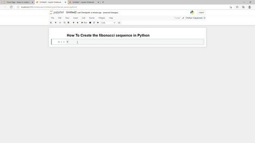Insert a cell below with plus icon
255x143 pixels.
tap(56, 23)
